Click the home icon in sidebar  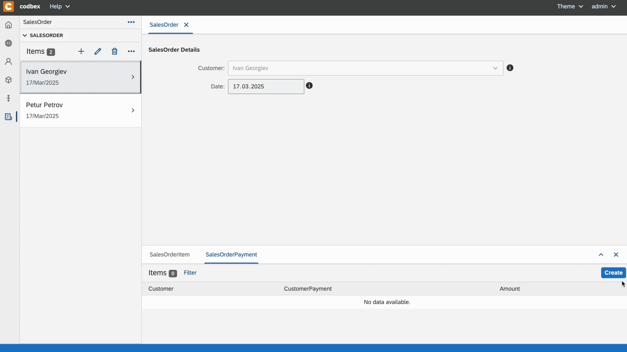pos(8,25)
